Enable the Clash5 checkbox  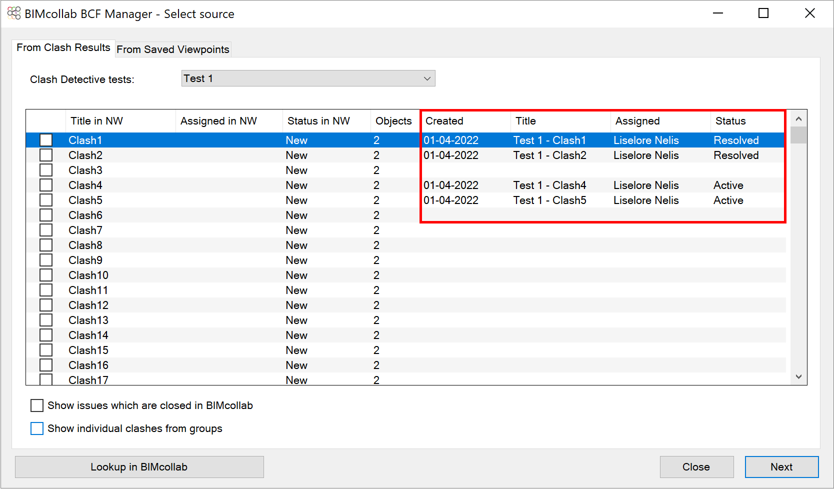(x=46, y=200)
